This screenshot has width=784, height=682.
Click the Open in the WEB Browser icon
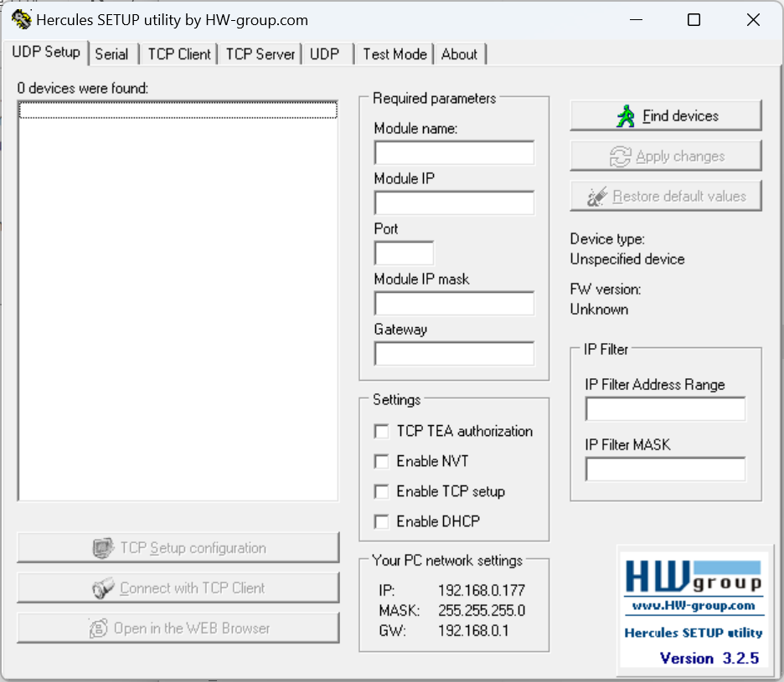[98, 628]
